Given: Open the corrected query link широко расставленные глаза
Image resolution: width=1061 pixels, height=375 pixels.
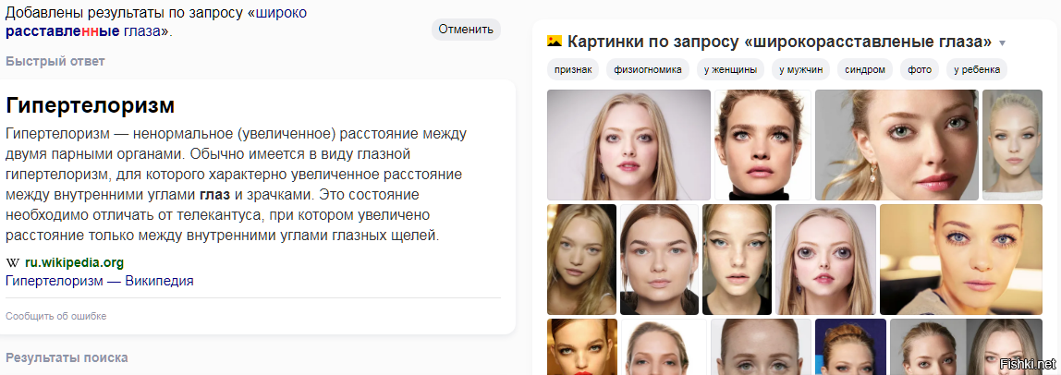Looking at the screenshot, I should tap(155, 21).
